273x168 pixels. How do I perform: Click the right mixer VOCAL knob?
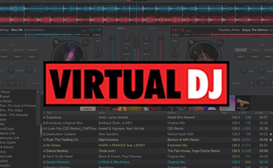coord(146,39)
